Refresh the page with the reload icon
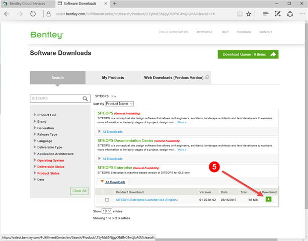The width and height of the screenshot is (308, 241). pos(33,14)
